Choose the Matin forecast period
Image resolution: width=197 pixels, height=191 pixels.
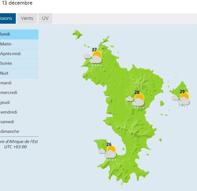pos(19,44)
